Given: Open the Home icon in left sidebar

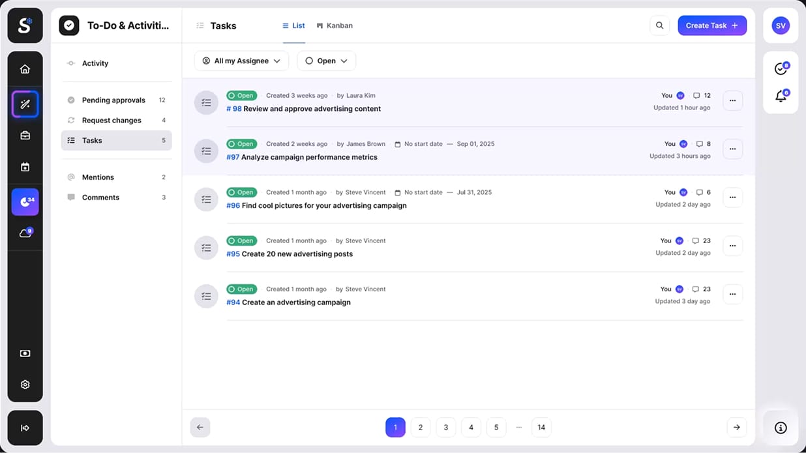Looking at the screenshot, I should [x=25, y=68].
